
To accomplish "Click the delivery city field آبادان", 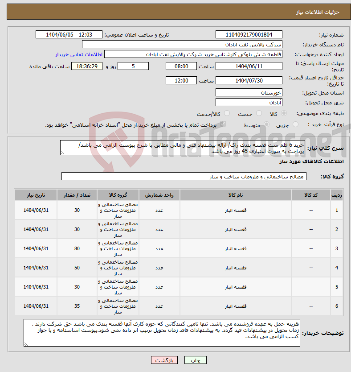I will [249, 103].
